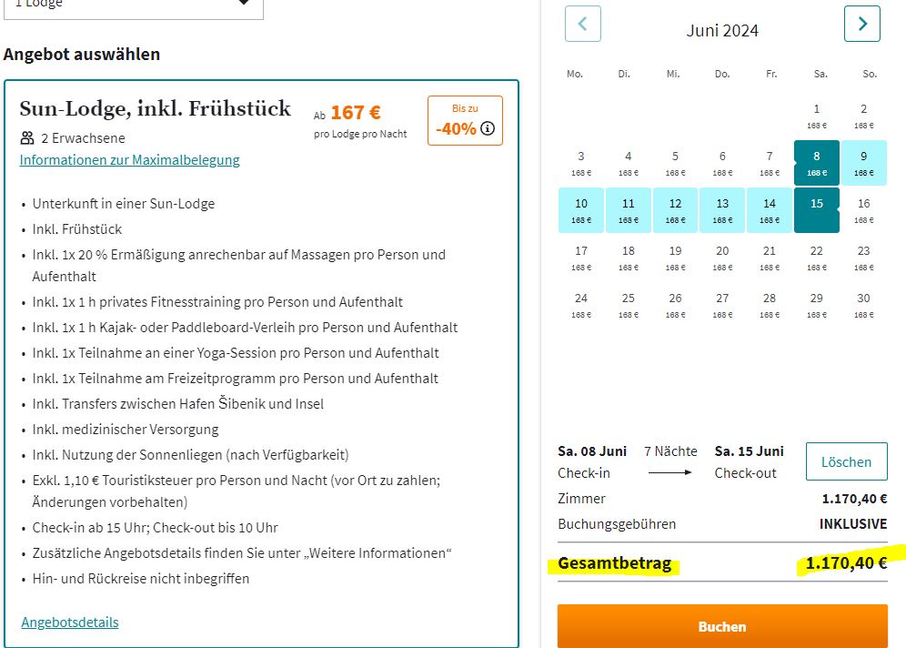Pick June 27 in the calendar
906x648 pixels.
(722, 305)
